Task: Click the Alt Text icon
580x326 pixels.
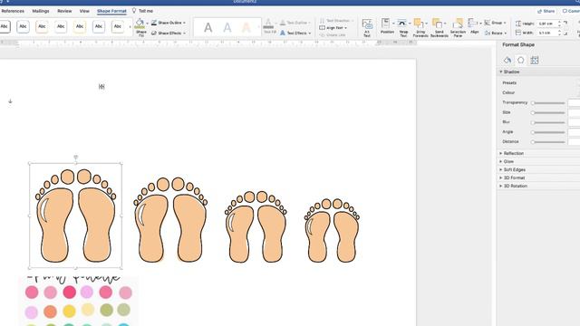Action: tap(367, 24)
